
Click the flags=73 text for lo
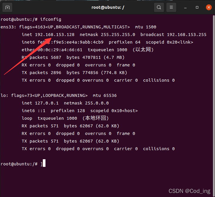click(22, 95)
